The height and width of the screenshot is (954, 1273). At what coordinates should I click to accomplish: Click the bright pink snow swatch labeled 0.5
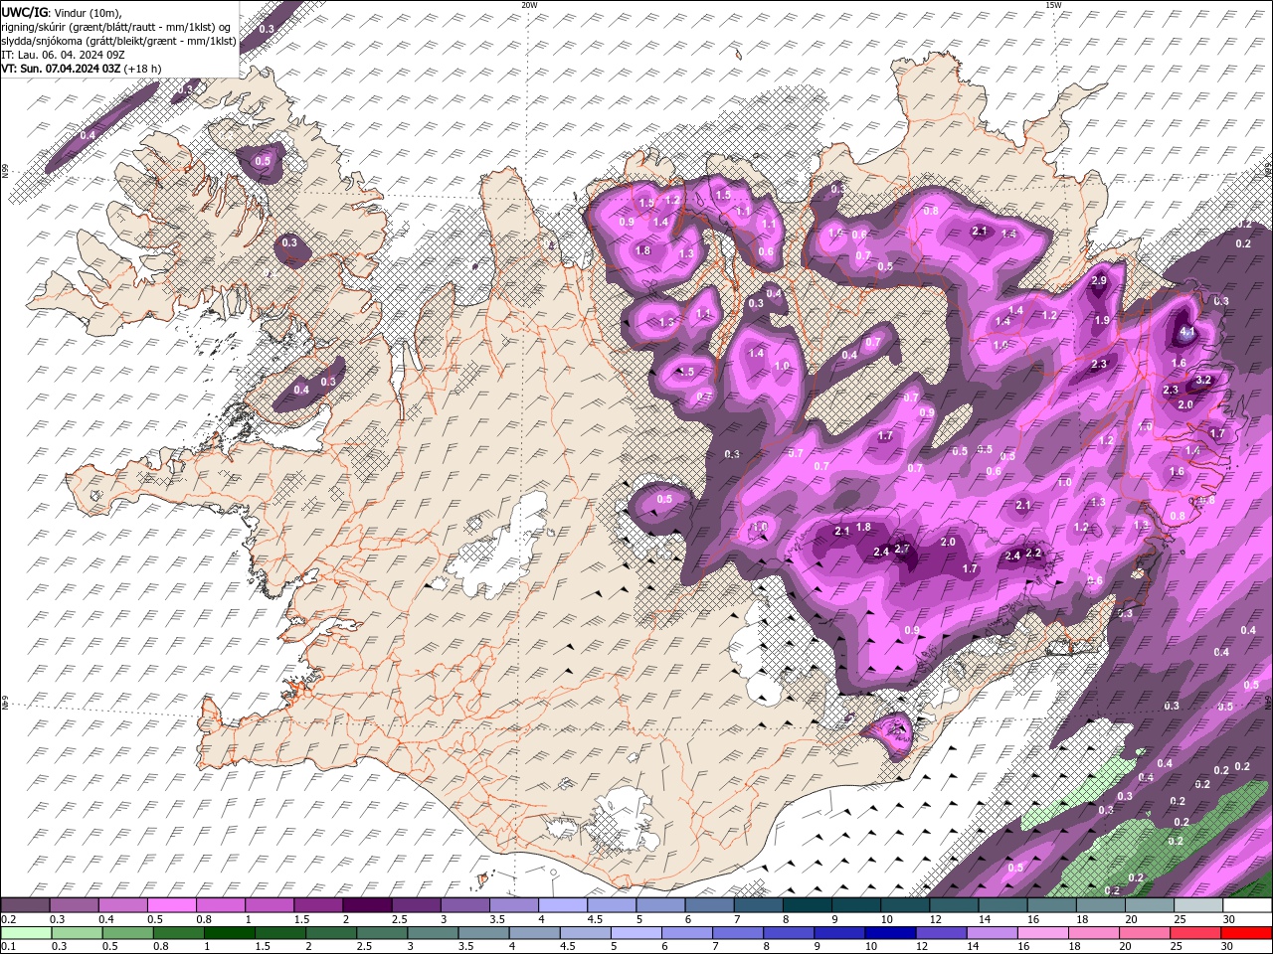coord(171,905)
